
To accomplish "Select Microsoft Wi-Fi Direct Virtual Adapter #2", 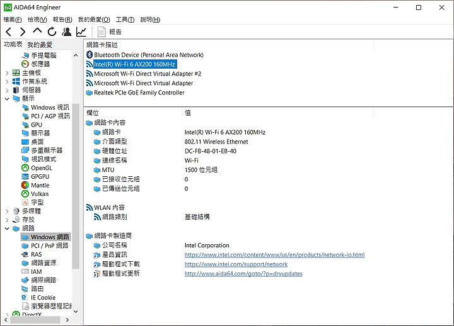I will [x=148, y=74].
